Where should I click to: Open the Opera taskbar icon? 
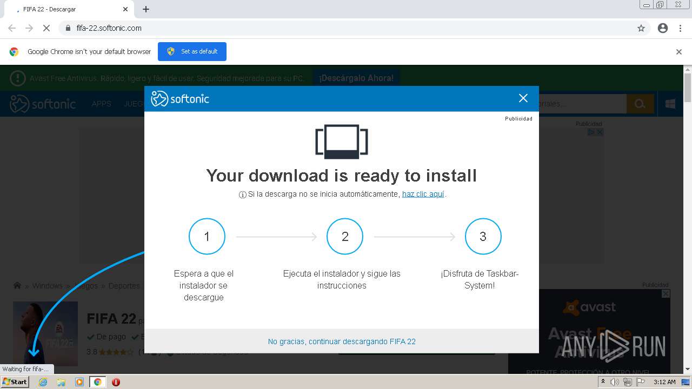coord(116,382)
